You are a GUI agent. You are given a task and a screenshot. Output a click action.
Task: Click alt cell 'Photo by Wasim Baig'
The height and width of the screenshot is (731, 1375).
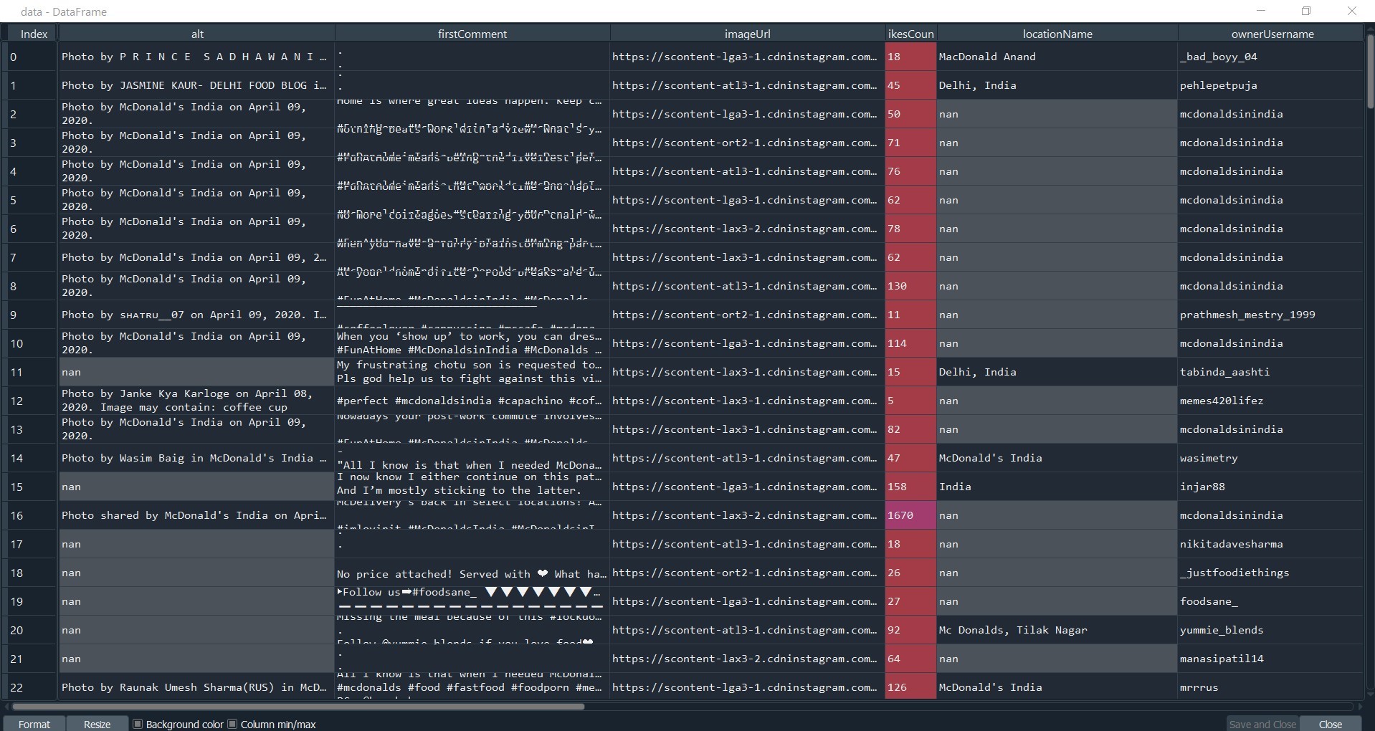(x=197, y=458)
